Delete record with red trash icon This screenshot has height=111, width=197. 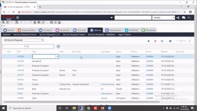coord(155,41)
